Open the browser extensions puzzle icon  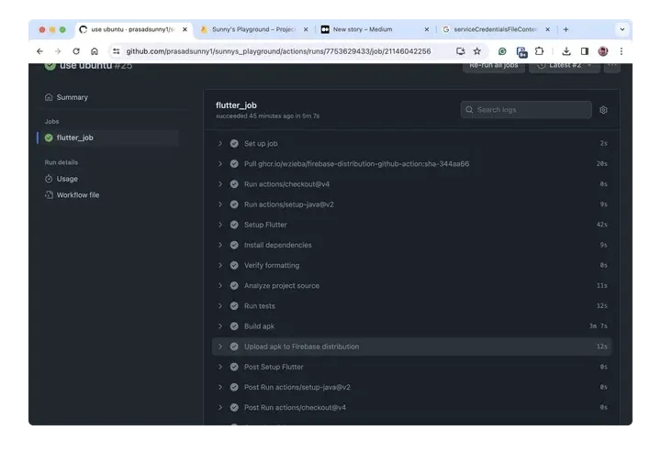coord(539,51)
